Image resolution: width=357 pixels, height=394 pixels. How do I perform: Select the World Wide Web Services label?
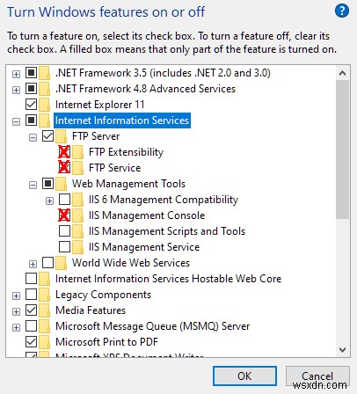[x=131, y=263]
